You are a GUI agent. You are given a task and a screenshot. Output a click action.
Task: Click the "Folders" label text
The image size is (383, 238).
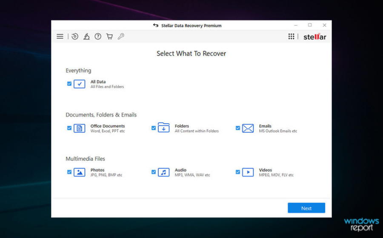point(182,126)
